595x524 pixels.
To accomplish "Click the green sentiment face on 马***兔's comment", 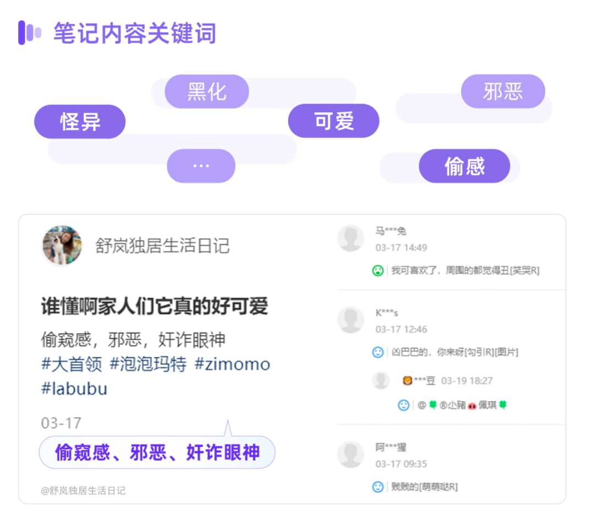I will click(377, 270).
